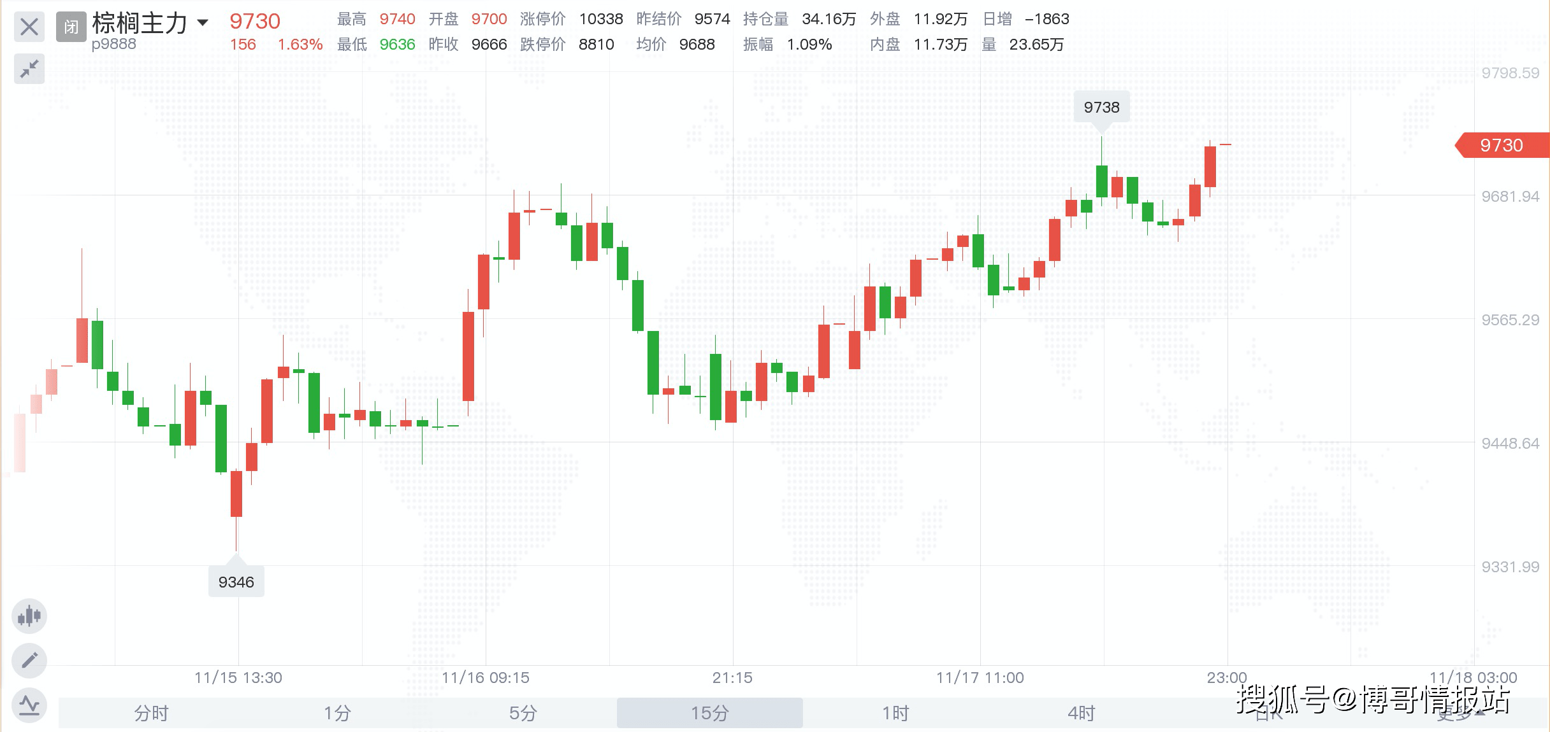Switch to the 4时 timeframe tab
Screen dimensions: 1550x732
1082,713
